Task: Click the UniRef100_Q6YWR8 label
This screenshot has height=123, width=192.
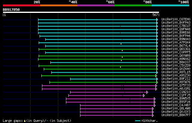Action: coord(176,56)
